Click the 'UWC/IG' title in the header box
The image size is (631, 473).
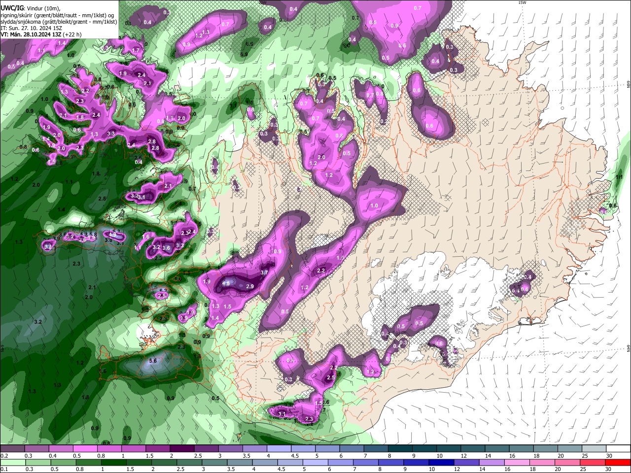[x=12, y=8]
